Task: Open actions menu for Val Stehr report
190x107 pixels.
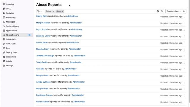Action: click(184, 69)
